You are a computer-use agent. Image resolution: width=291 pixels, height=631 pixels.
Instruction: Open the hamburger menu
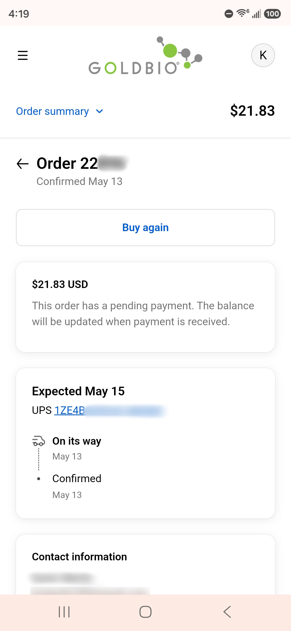click(23, 55)
